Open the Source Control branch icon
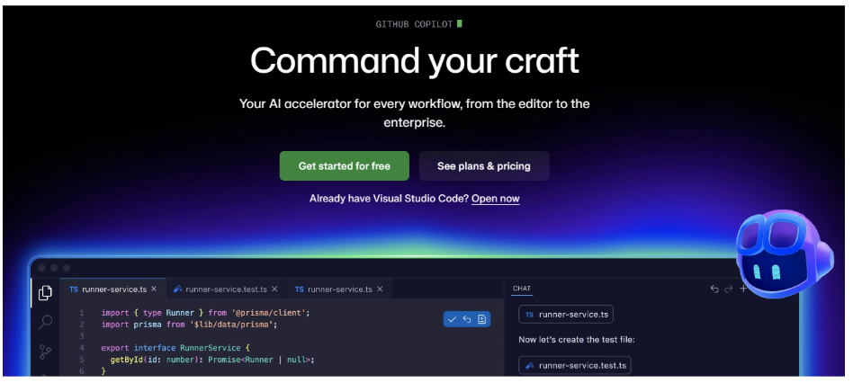The image size is (853, 383). pos(45,352)
